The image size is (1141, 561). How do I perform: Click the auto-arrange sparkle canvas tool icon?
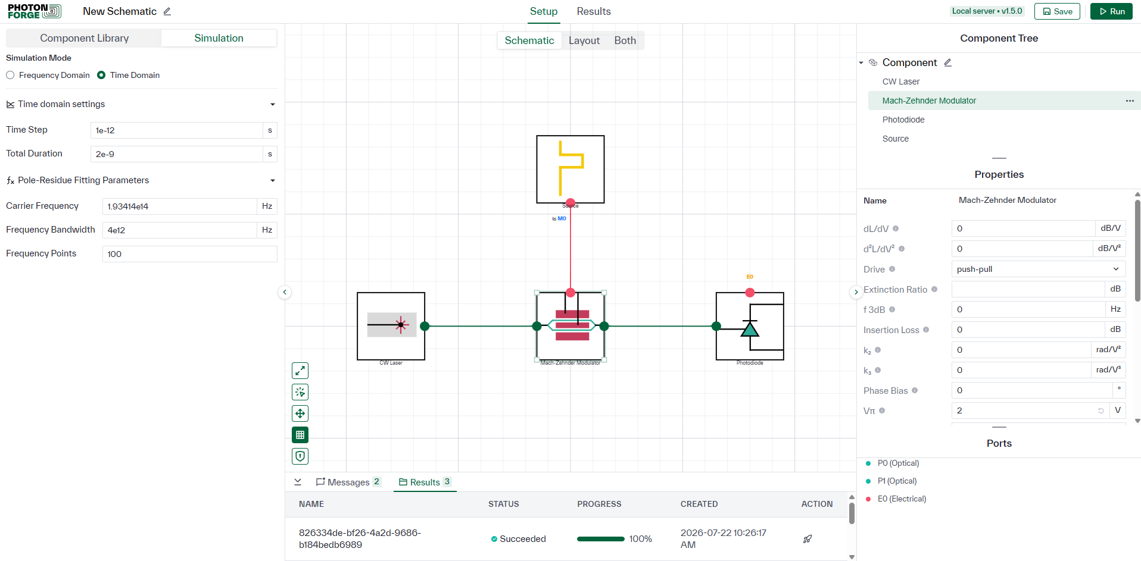pos(300,392)
